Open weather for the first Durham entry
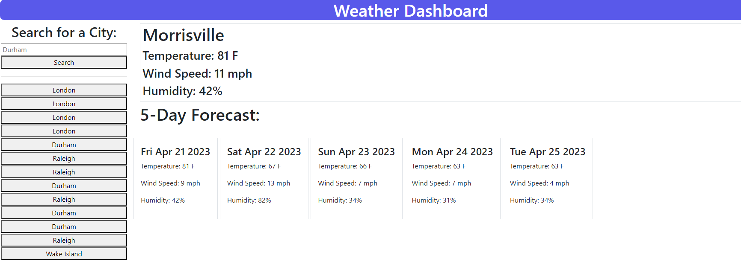Viewport: 741px width, 261px height. [64, 145]
